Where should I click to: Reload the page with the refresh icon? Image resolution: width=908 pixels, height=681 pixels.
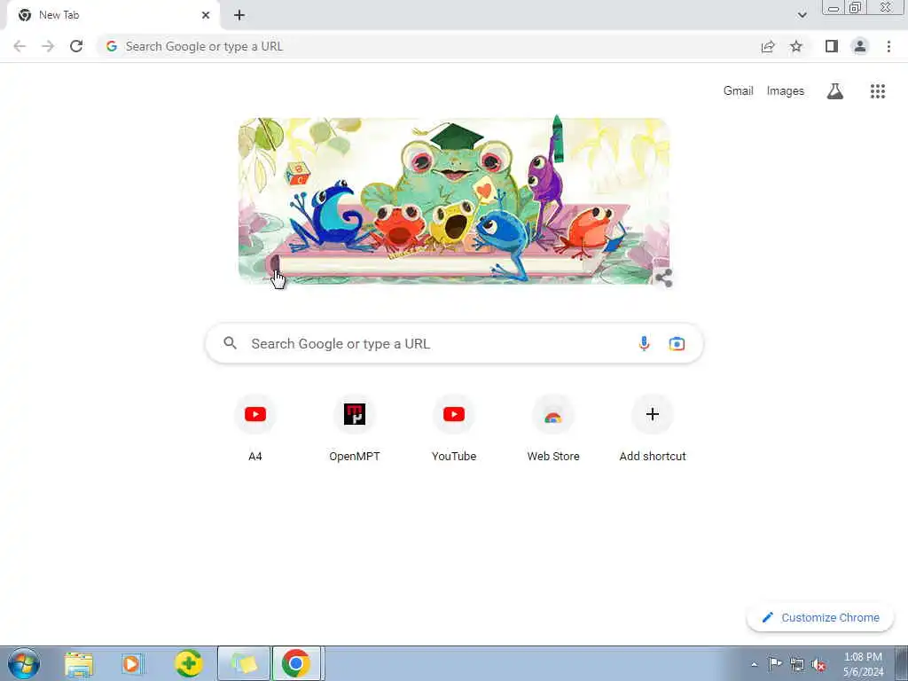[x=76, y=46]
